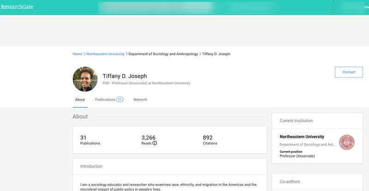Click the Tiffany D. Joseph name heading
Image resolution: width=369 pixels, height=191 pixels.
point(125,76)
